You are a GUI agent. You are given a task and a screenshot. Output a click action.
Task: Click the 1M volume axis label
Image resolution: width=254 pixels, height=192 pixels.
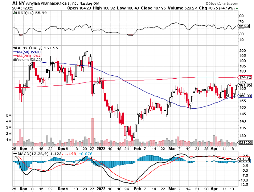pyautogui.click(x=9, y=140)
